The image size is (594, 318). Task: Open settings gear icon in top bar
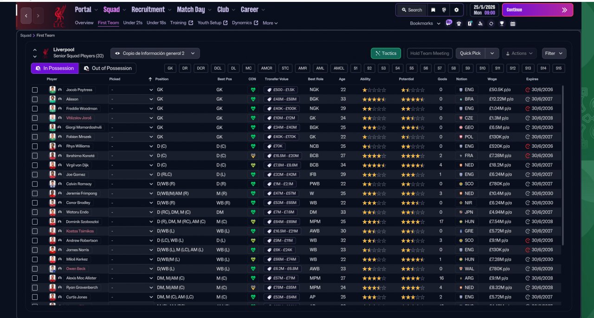[x=456, y=10]
